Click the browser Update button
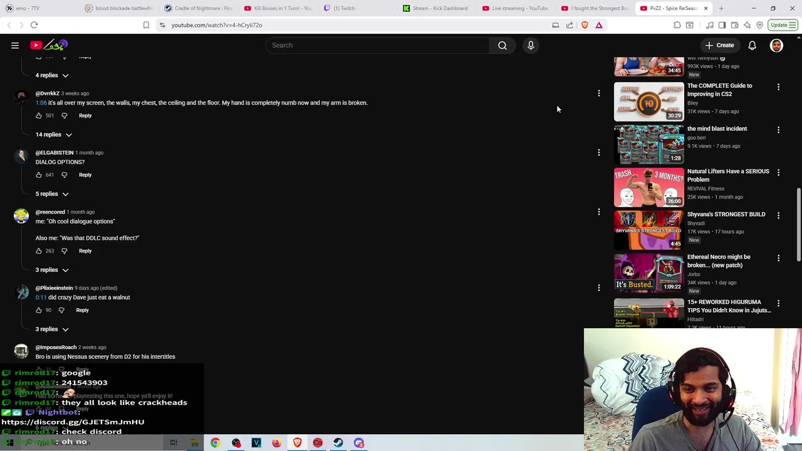802x451 pixels. point(783,25)
